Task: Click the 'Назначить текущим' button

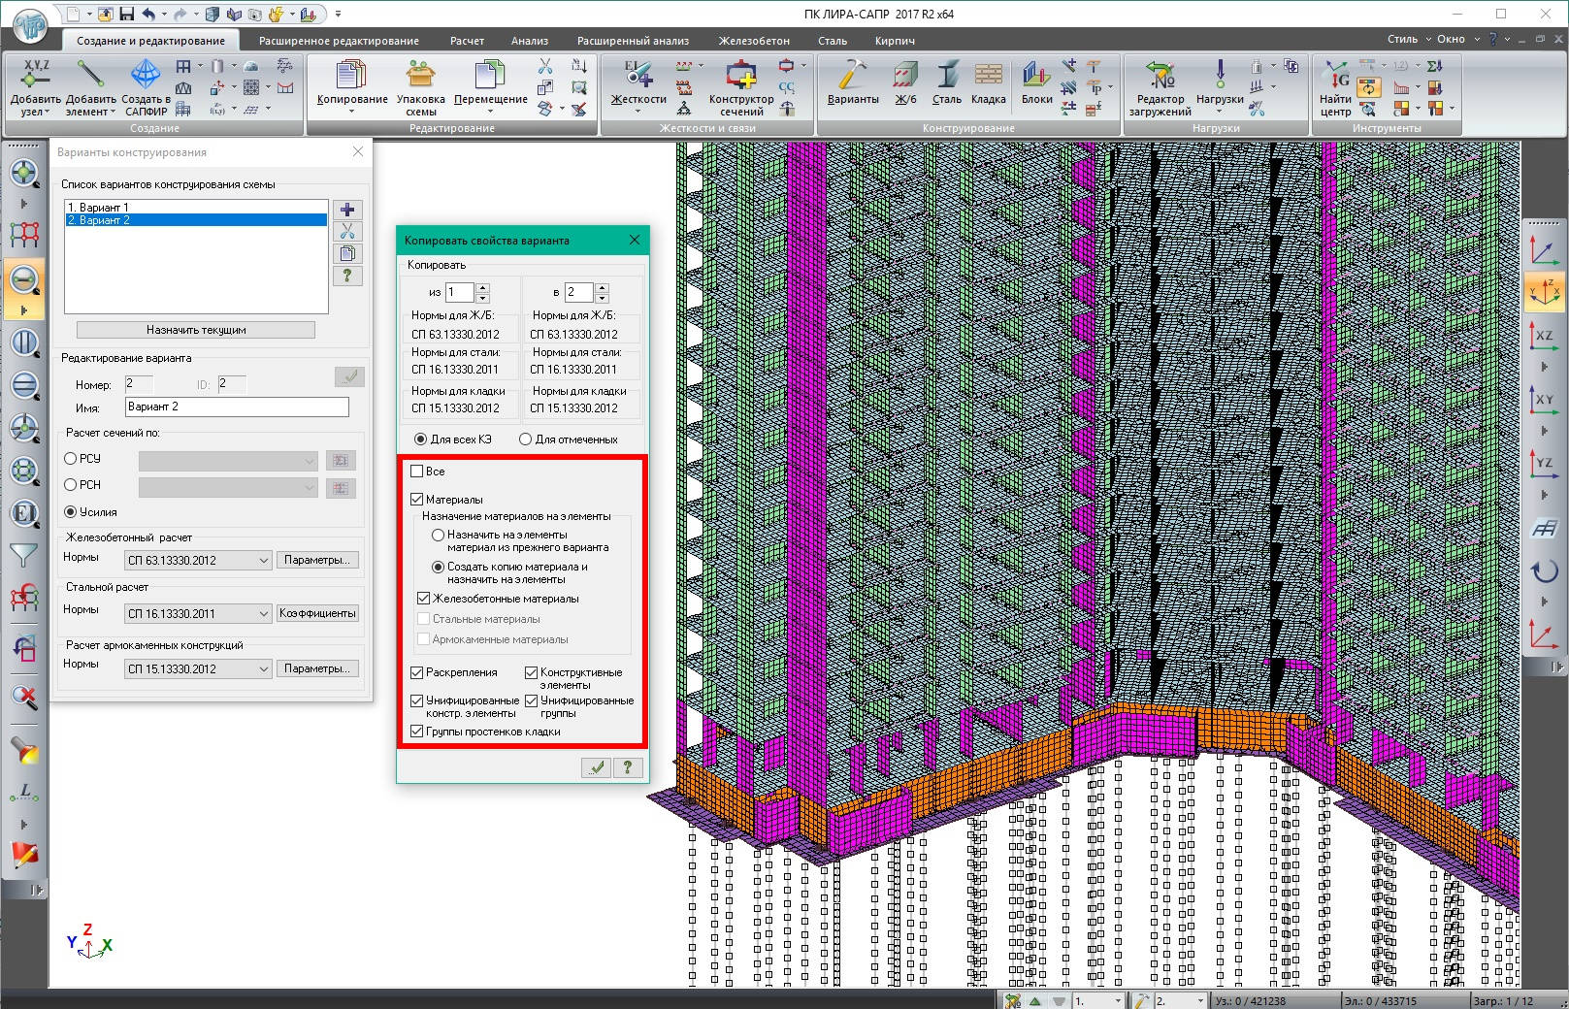Action: (x=196, y=330)
